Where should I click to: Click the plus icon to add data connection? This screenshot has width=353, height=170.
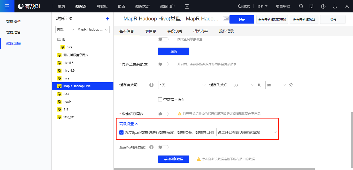pyautogui.click(x=108, y=19)
